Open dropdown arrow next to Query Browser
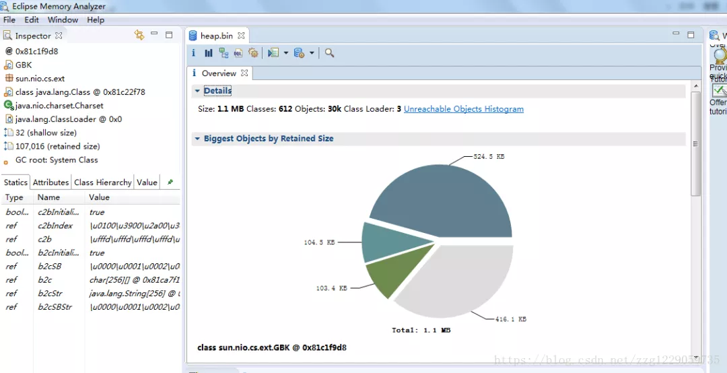 coord(312,53)
